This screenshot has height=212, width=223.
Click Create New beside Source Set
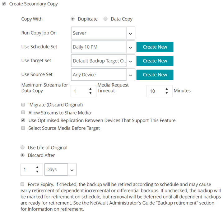(155, 75)
